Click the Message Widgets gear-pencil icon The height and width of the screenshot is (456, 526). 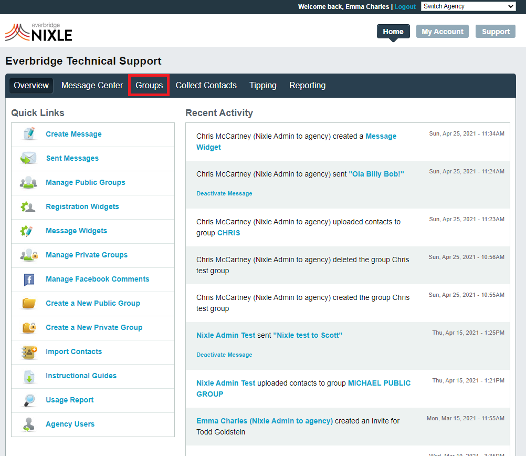coord(26,231)
